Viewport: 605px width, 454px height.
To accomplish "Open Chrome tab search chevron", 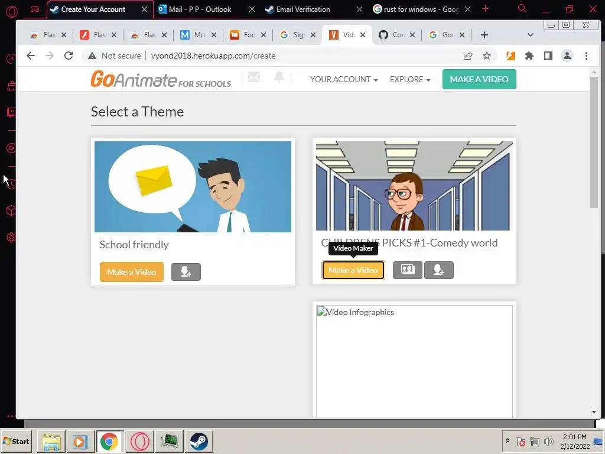I will [531, 35].
